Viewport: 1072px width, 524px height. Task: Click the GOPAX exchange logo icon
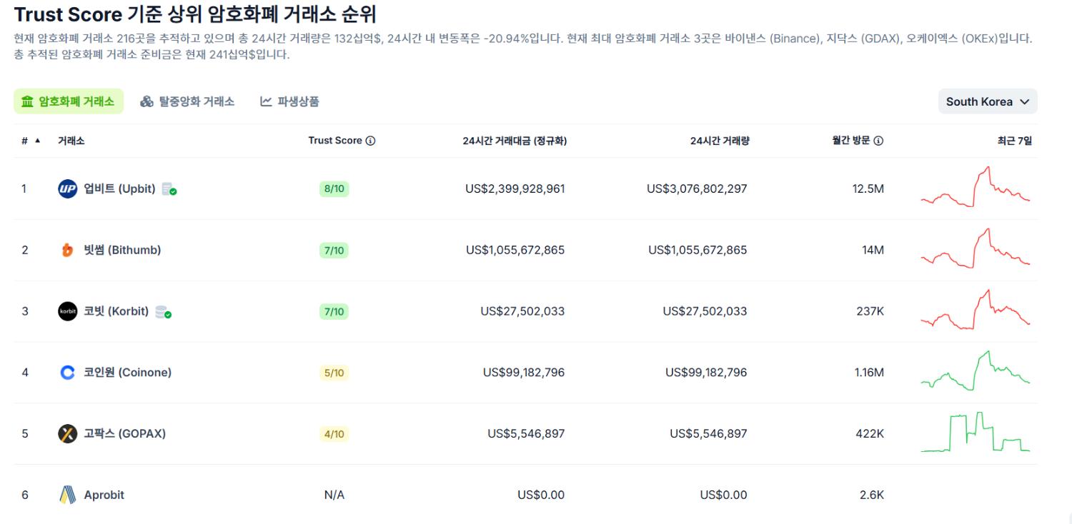click(67, 433)
